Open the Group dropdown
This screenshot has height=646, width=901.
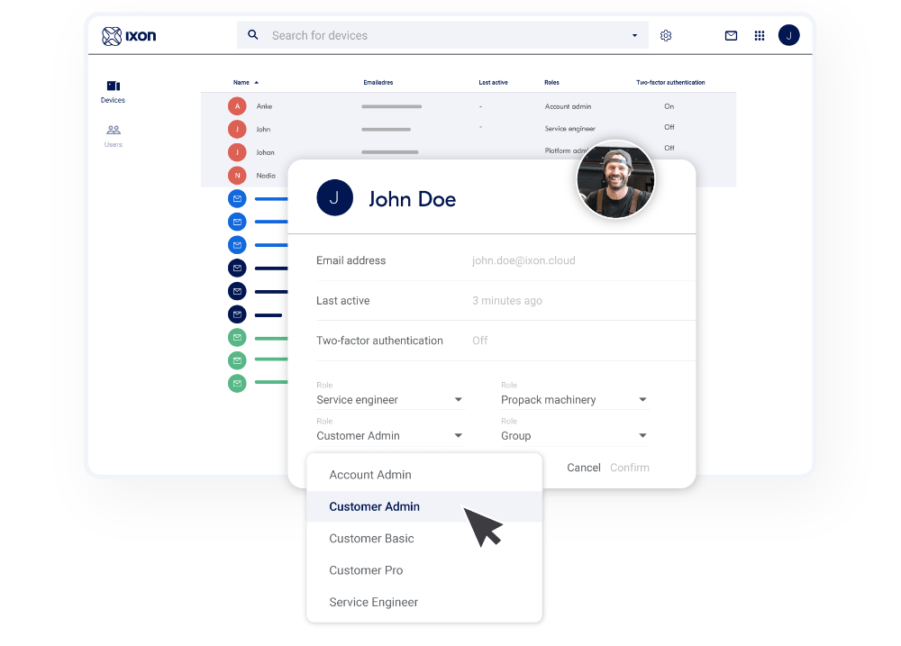(x=574, y=436)
